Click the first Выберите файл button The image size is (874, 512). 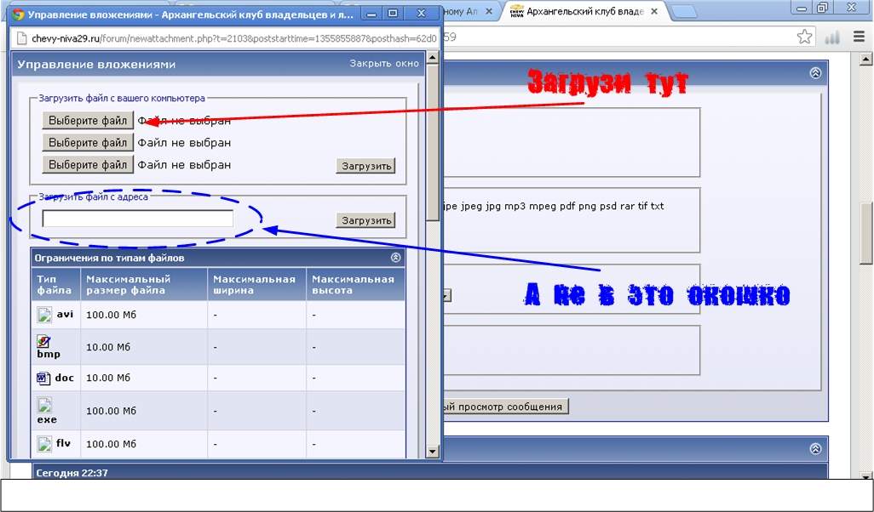[x=88, y=121]
